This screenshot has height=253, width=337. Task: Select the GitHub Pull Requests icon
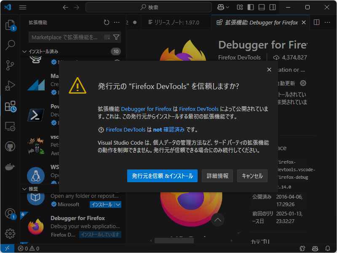coord(9,146)
